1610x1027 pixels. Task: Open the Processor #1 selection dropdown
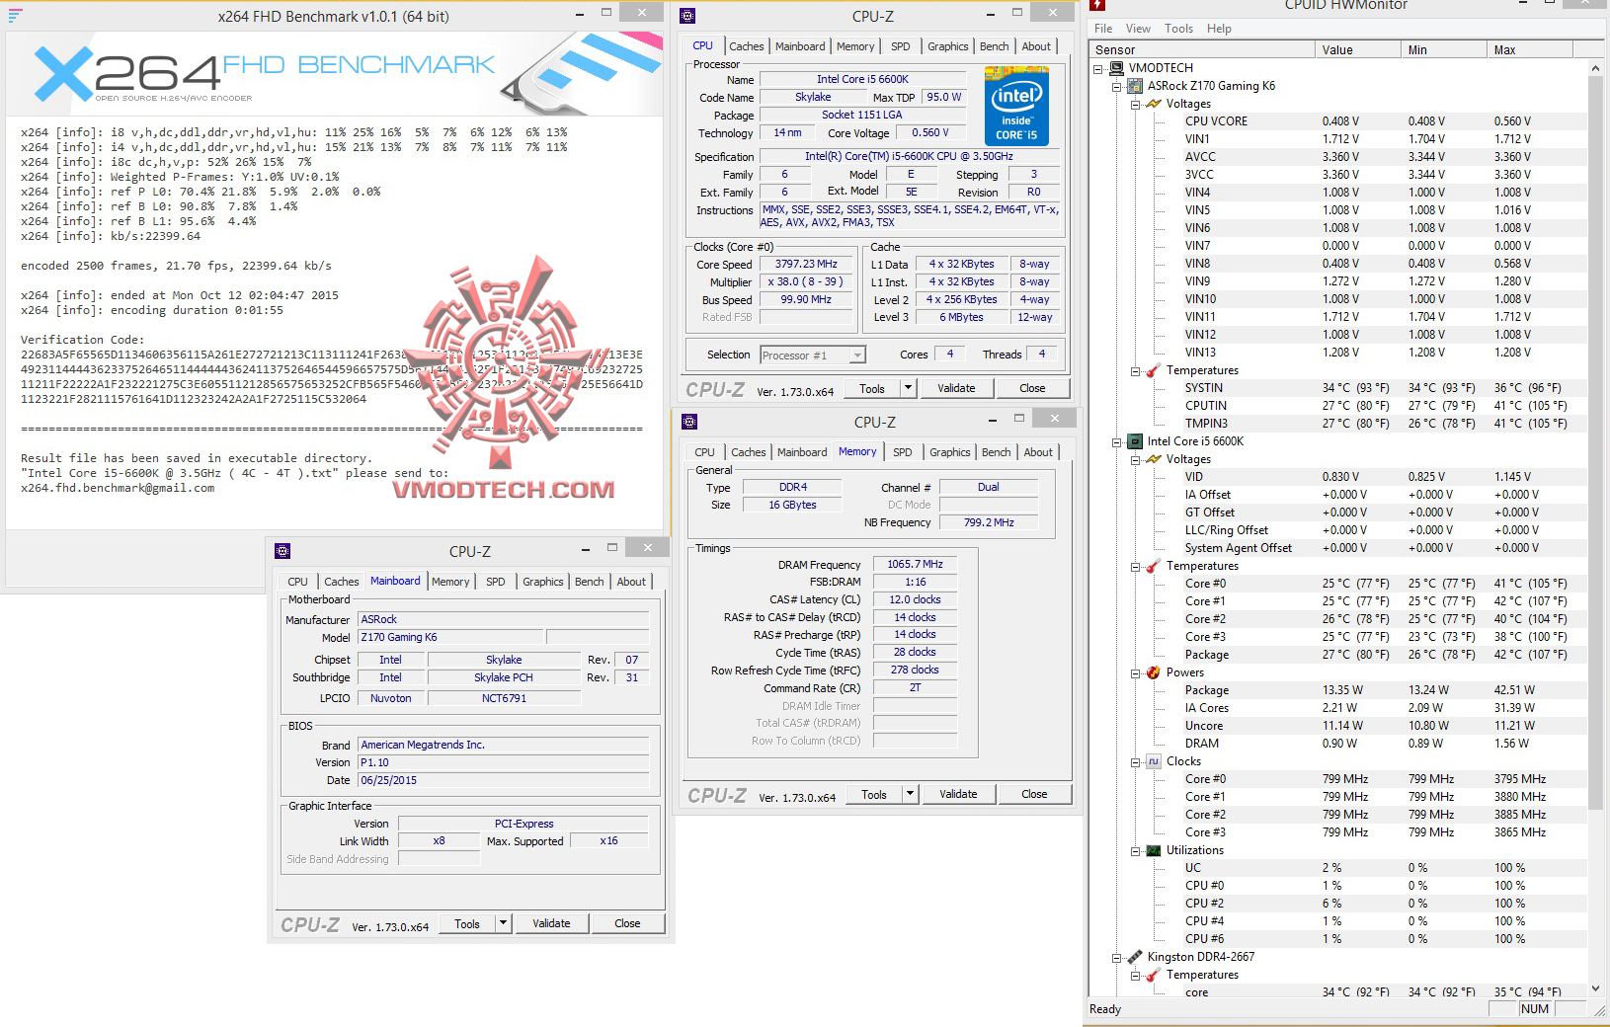pos(857,355)
